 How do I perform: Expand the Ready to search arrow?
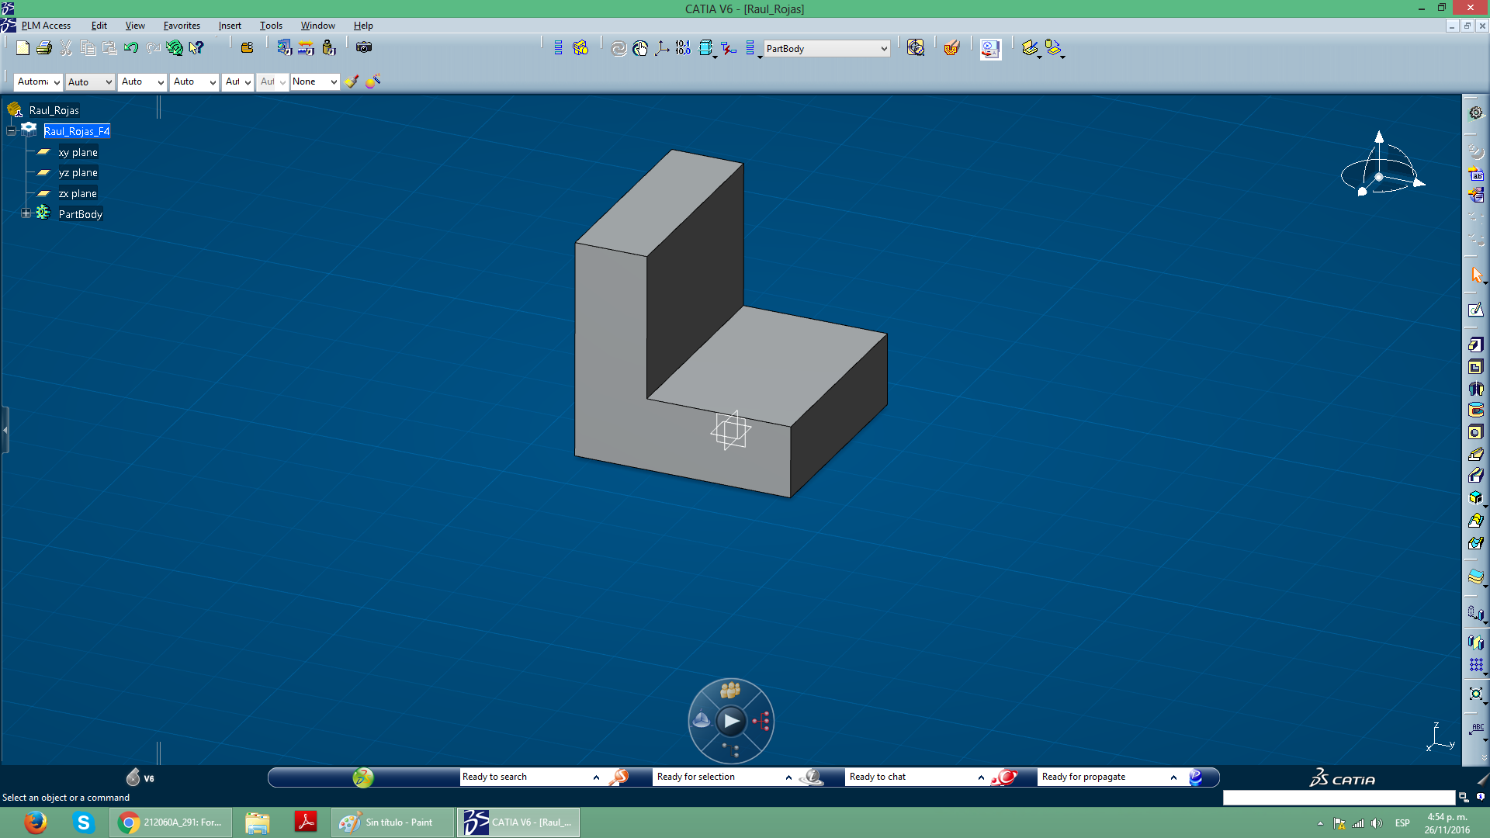pos(596,777)
